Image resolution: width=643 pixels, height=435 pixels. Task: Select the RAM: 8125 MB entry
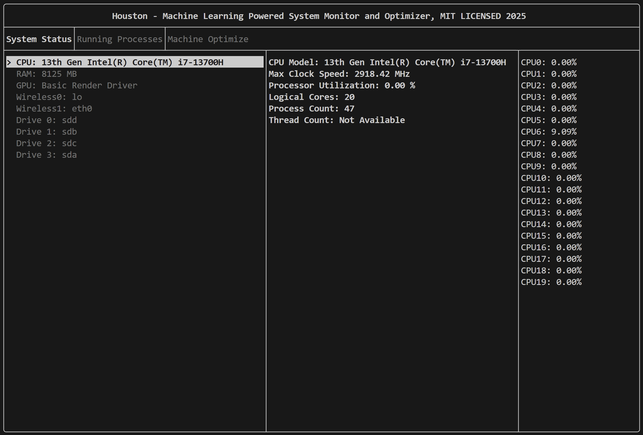47,74
